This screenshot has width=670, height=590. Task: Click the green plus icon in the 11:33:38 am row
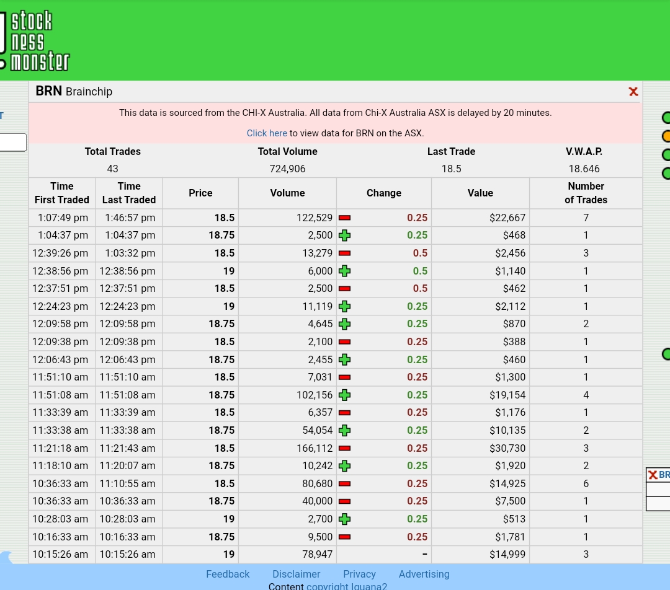[x=344, y=430]
